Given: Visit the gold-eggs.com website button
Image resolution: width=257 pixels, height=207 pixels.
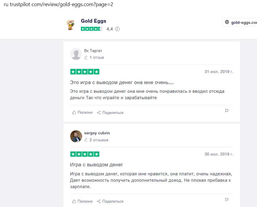Looking at the screenshot, I should click(x=241, y=22).
